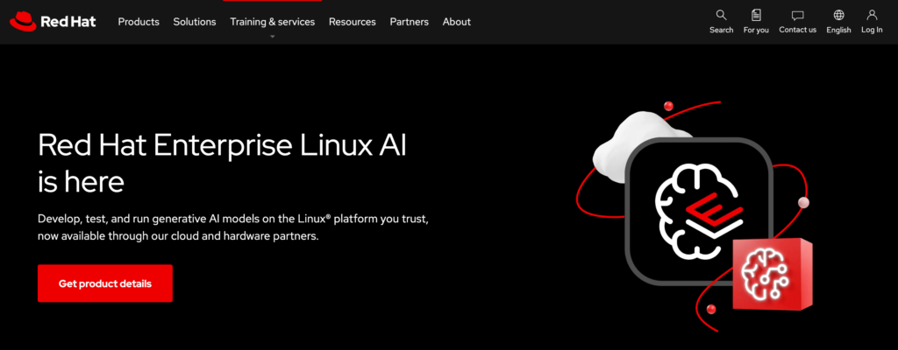
Task: Click the Red Hat Enterprise Linux AI heading
Action: tap(222, 164)
